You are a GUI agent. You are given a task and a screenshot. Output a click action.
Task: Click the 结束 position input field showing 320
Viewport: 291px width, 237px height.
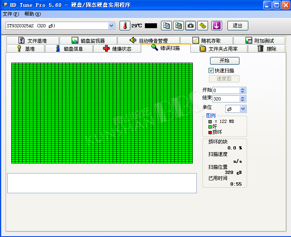point(226,99)
